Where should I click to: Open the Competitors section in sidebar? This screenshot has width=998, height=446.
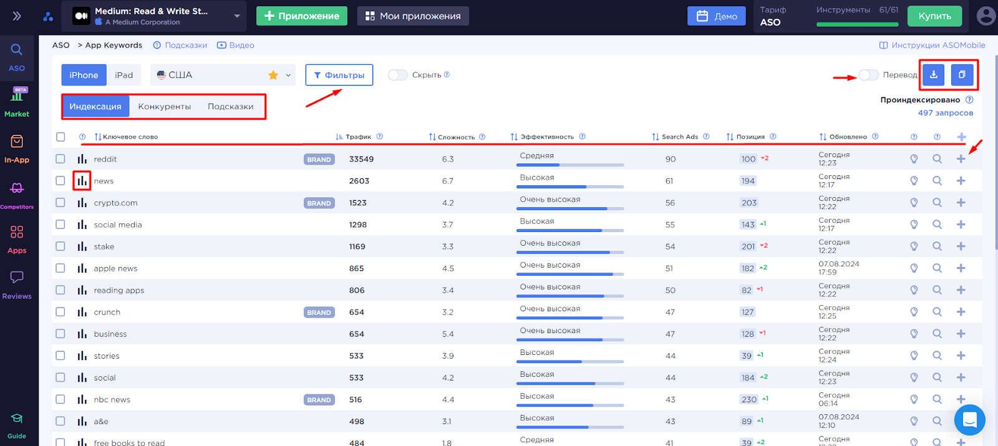pos(17,196)
